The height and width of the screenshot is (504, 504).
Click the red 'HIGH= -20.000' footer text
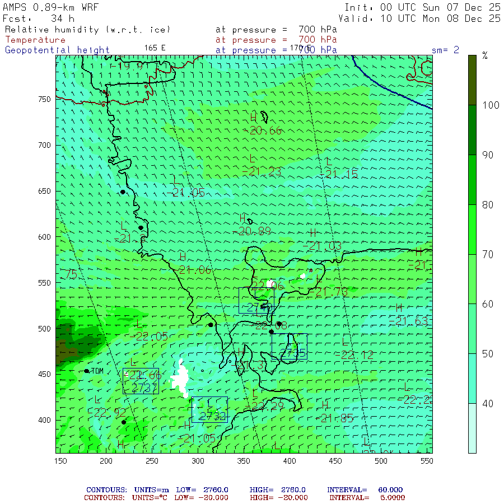pyautogui.click(x=279, y=498)
